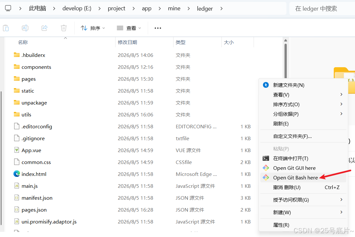Image resolution: width=355 pixels, height=237 pixels.
Task: Click the blue icon beside 新建文件夹(N)
Action: point(266,85)
